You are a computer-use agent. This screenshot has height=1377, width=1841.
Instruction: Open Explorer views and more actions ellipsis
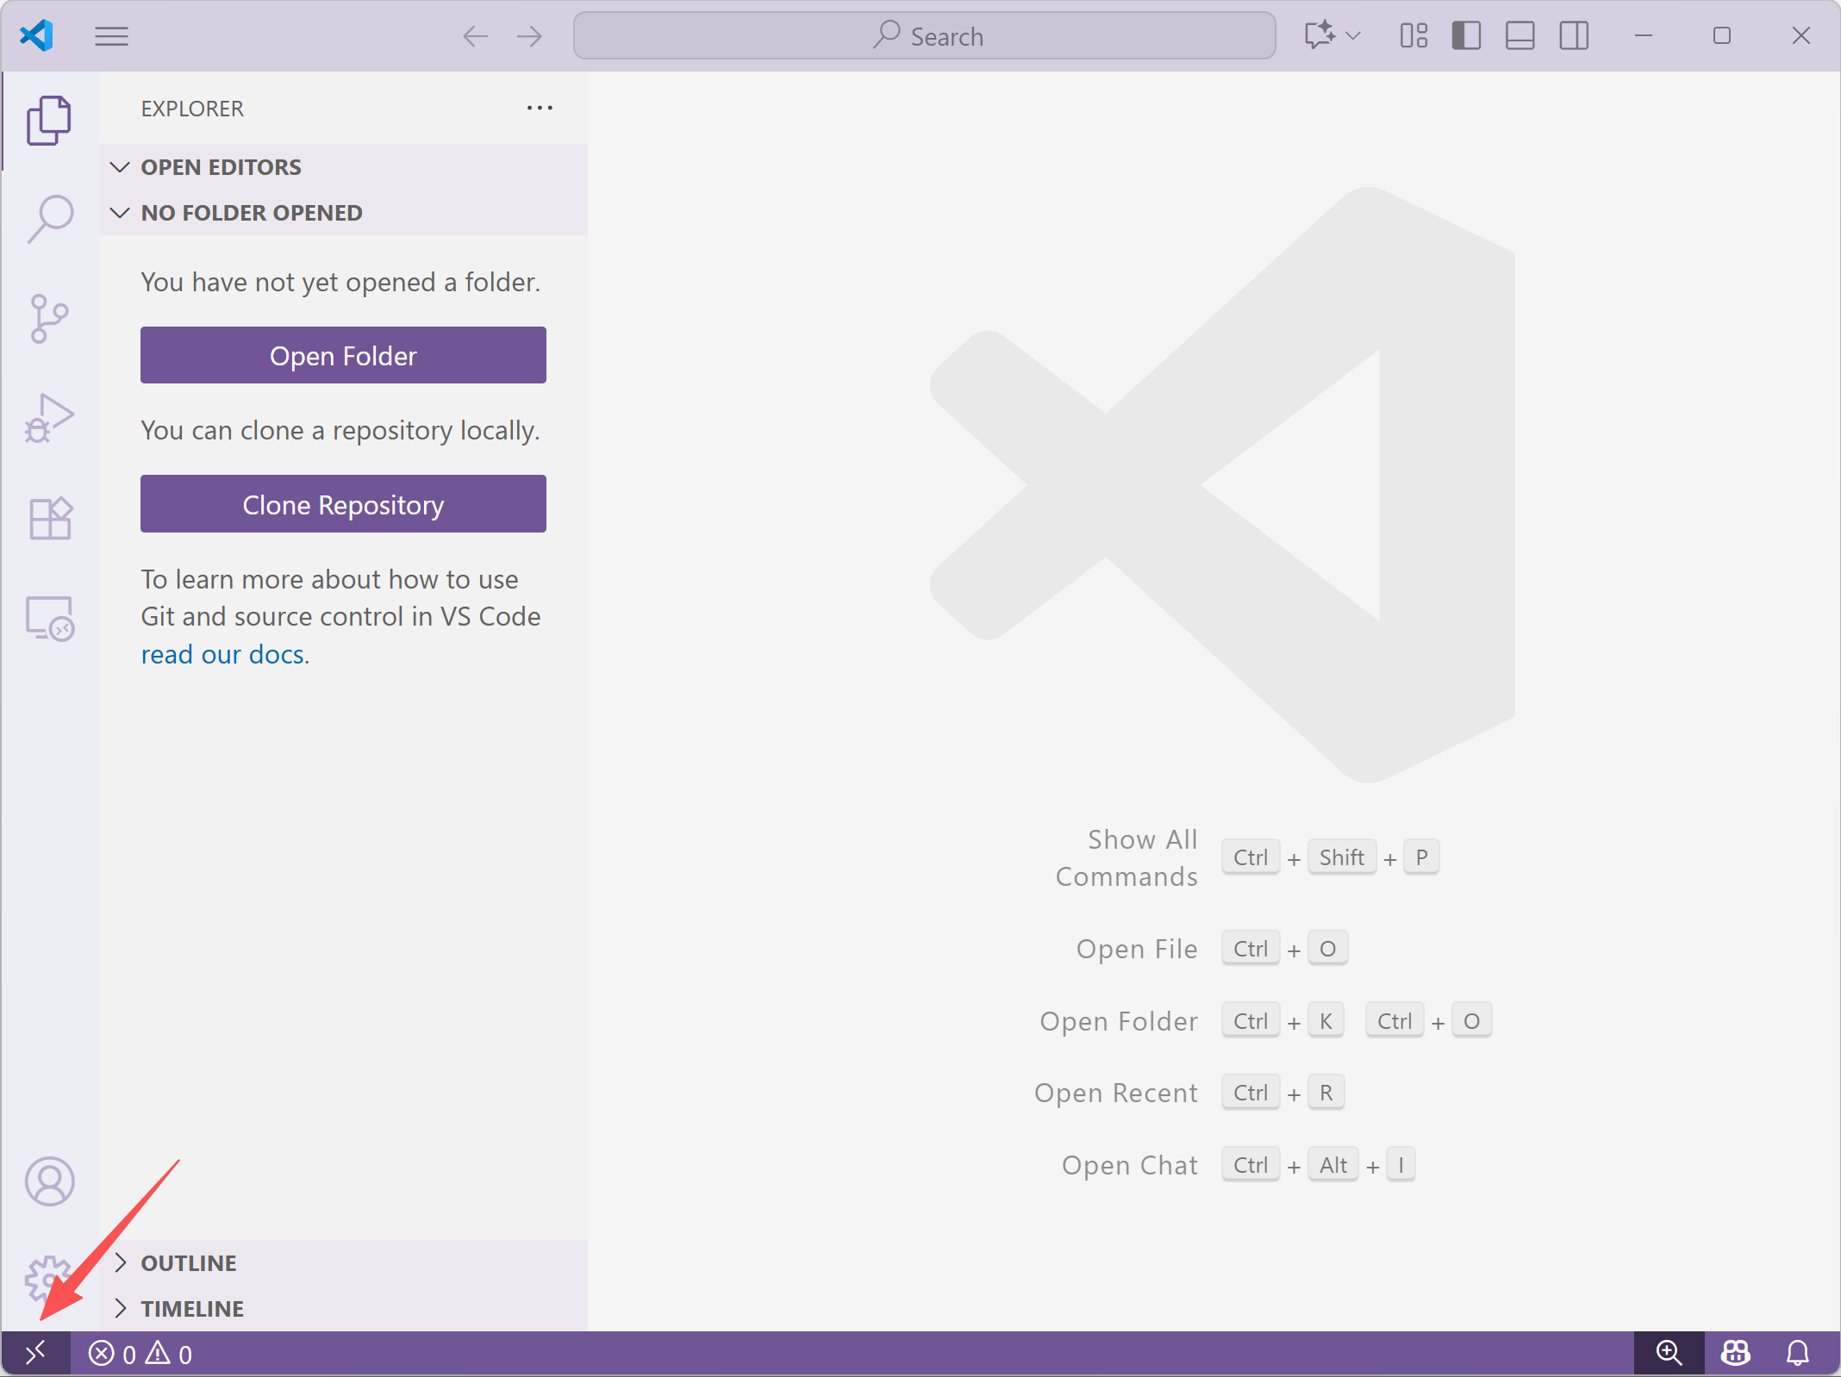click(540, 108)
